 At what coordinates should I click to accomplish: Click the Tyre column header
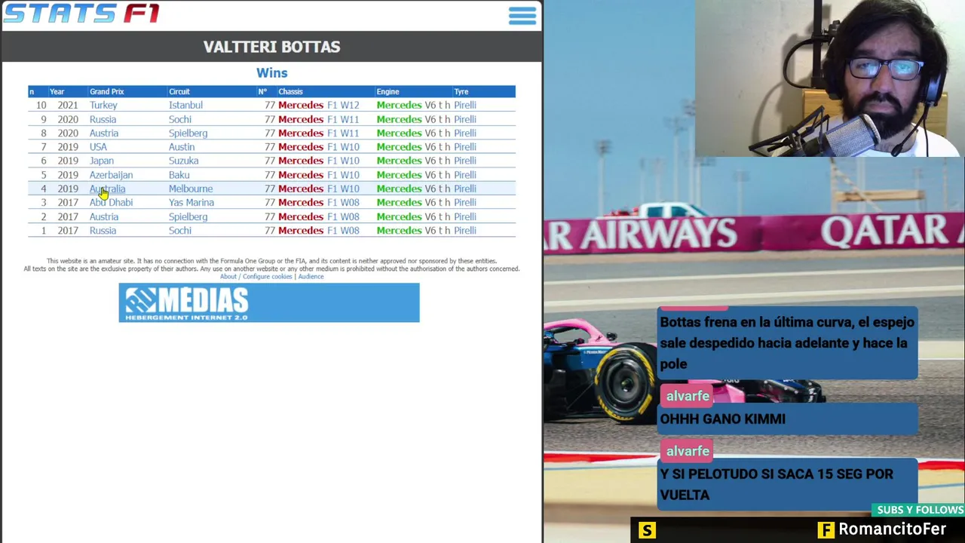461,91
